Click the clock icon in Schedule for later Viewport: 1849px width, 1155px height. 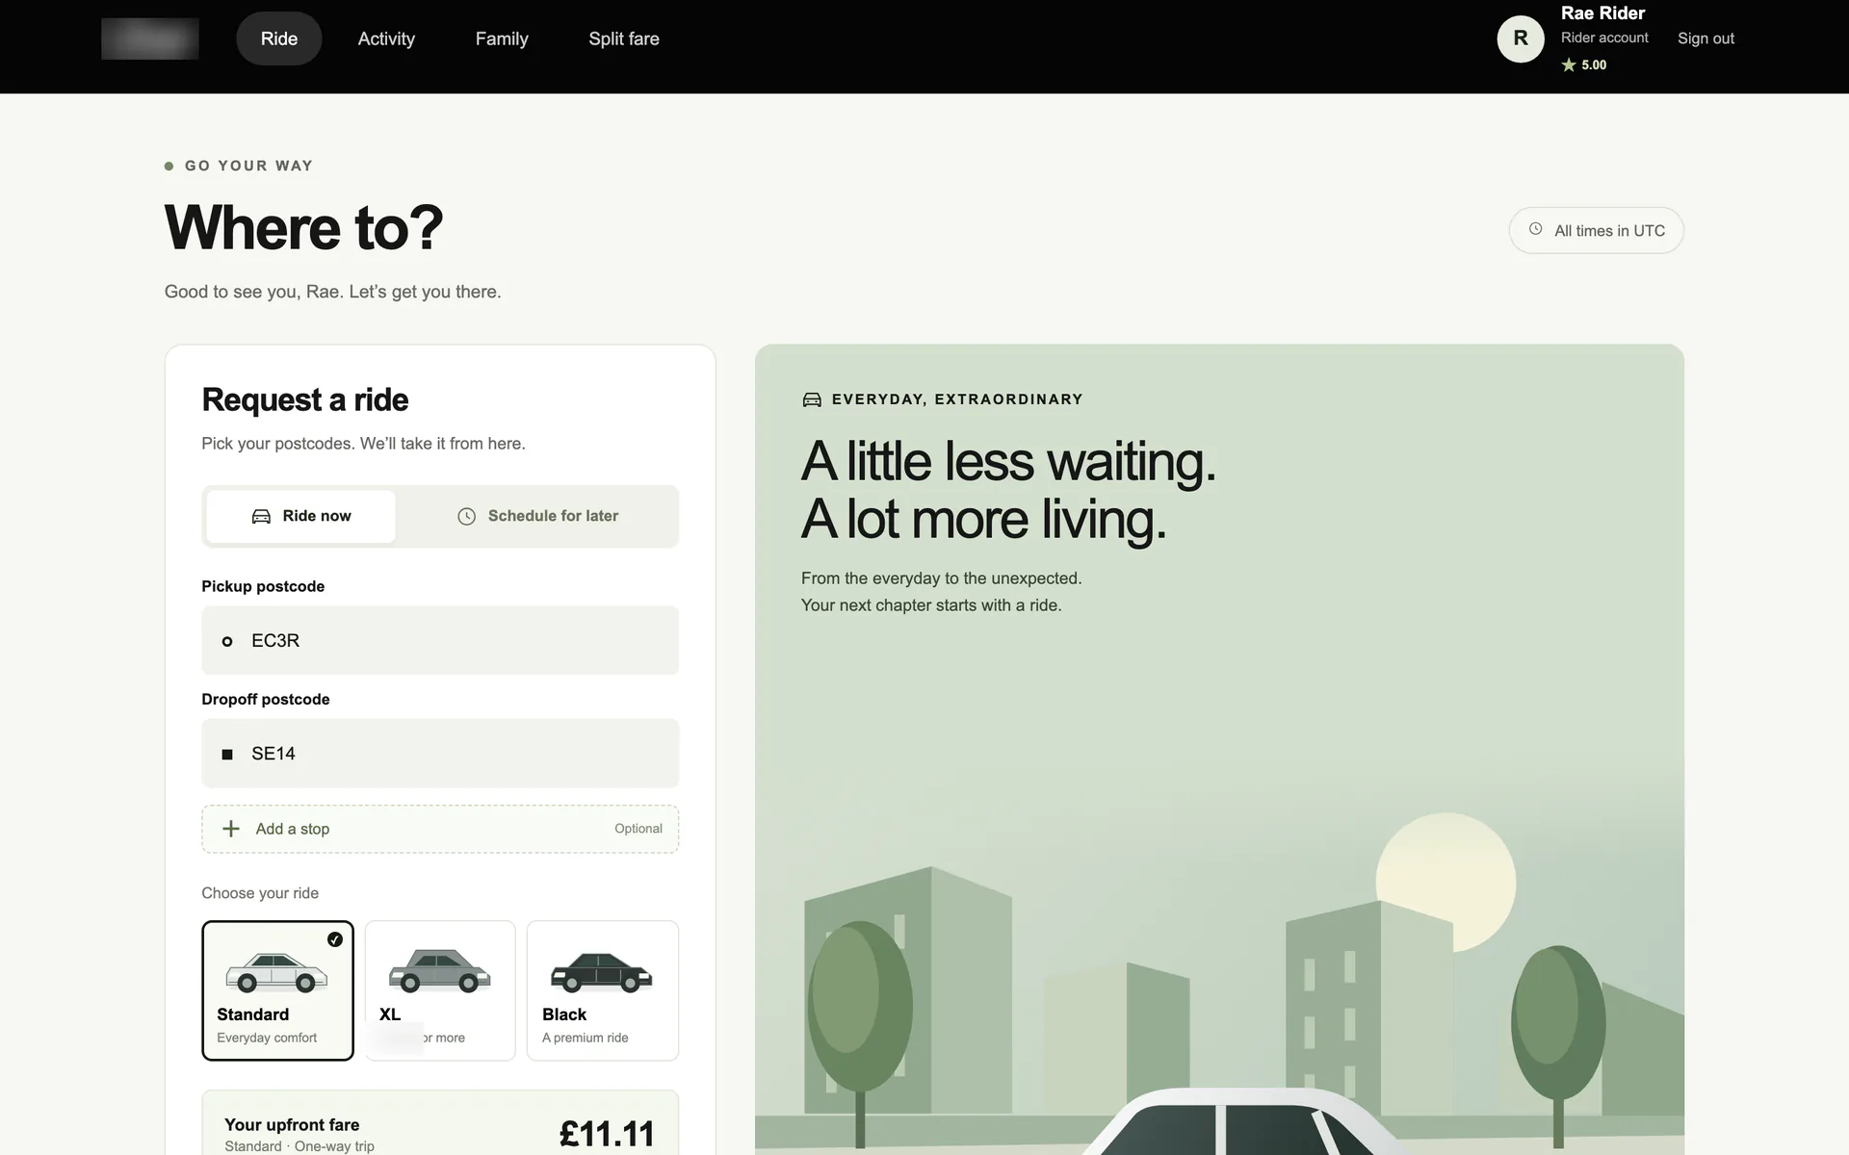[x=466, y=516]
